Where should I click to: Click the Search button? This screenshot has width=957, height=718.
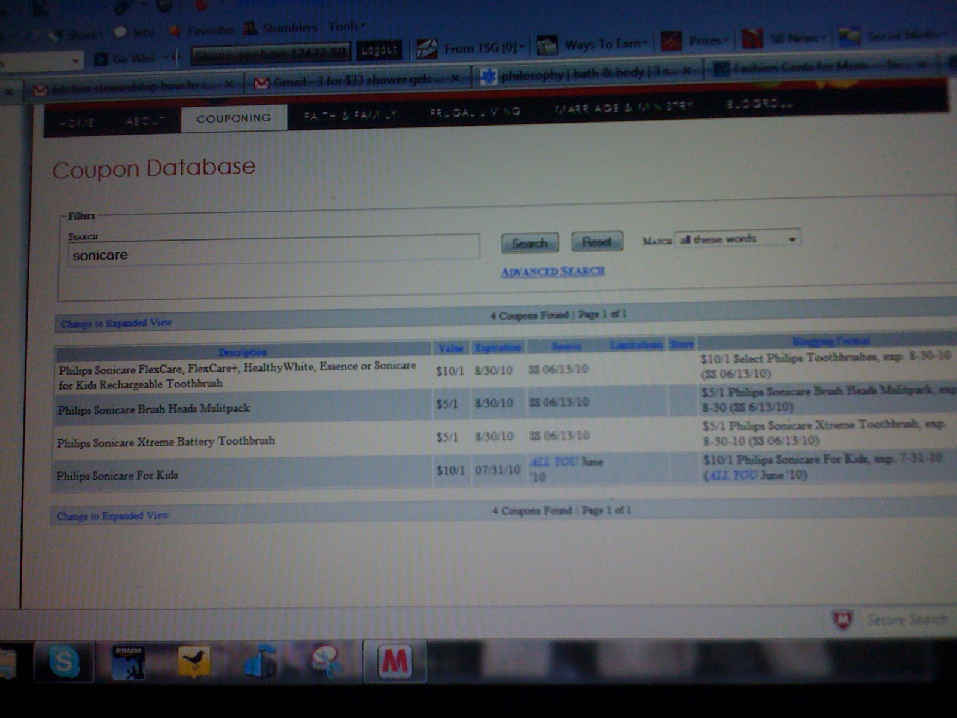point(530,243)
